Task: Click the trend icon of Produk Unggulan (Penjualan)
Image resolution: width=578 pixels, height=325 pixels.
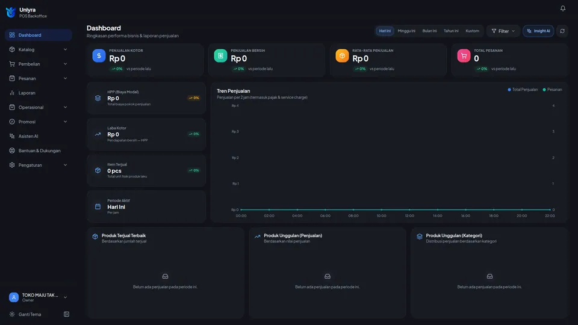Action: click(x=257, y=237)
